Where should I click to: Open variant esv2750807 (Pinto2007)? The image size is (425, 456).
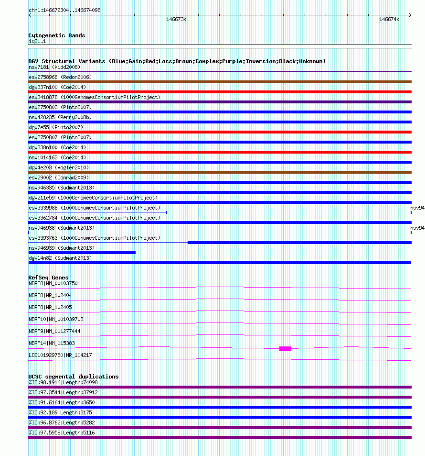click(60, 137)
